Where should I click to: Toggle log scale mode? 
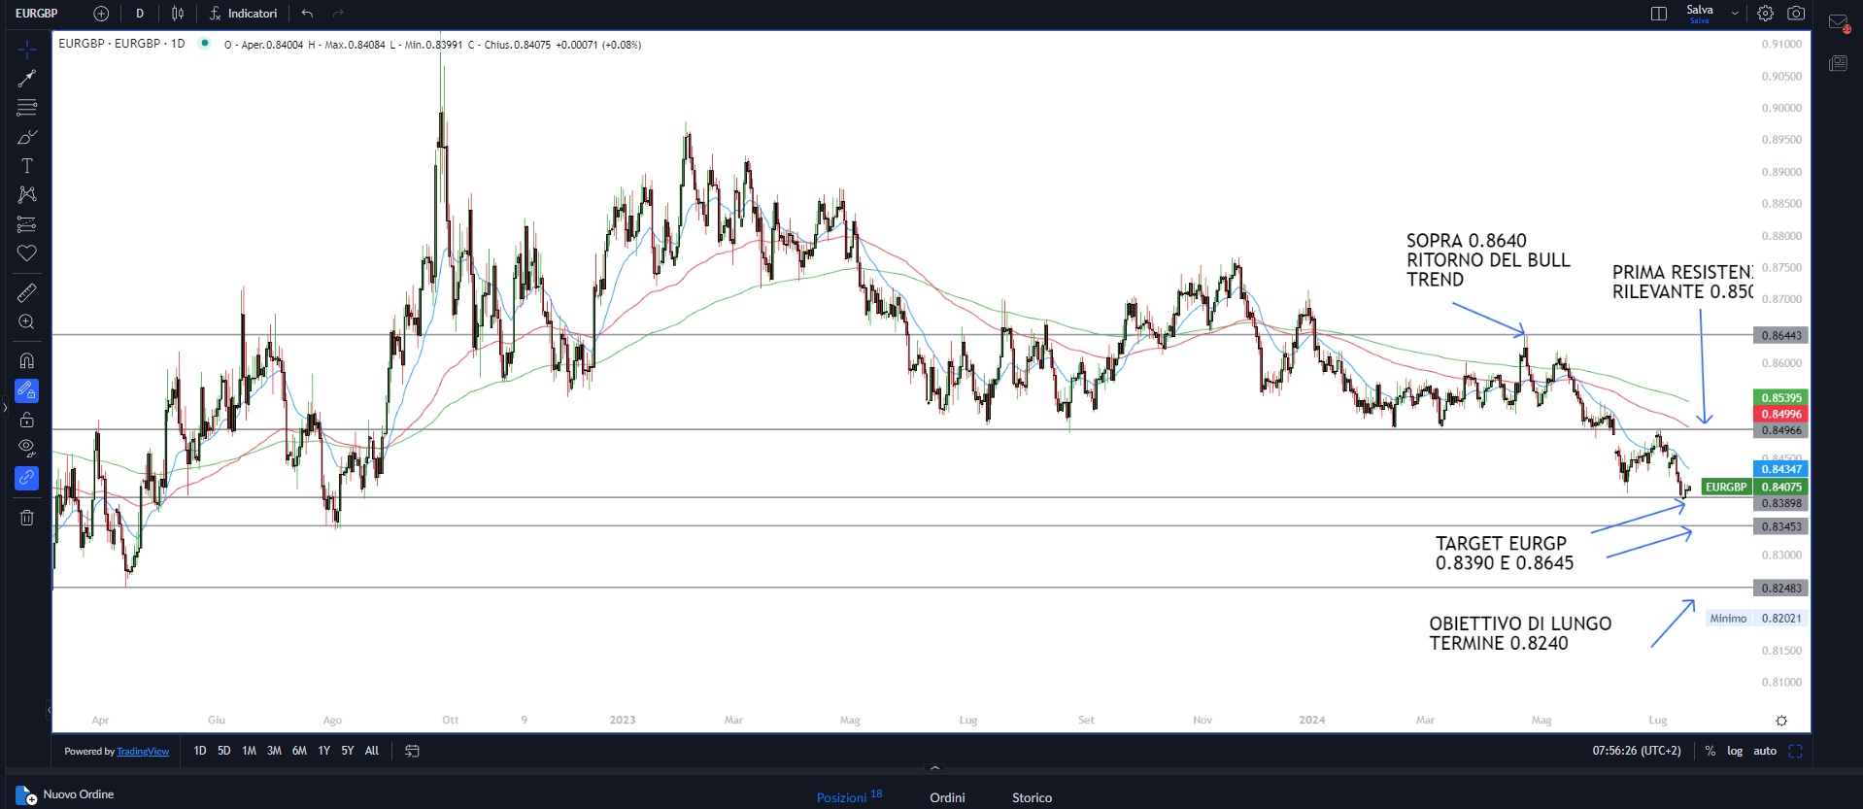point(1735,751)
